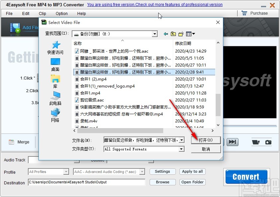Click the professional version upgrade link
Screen dimensions: 280x197
point(155,5)
